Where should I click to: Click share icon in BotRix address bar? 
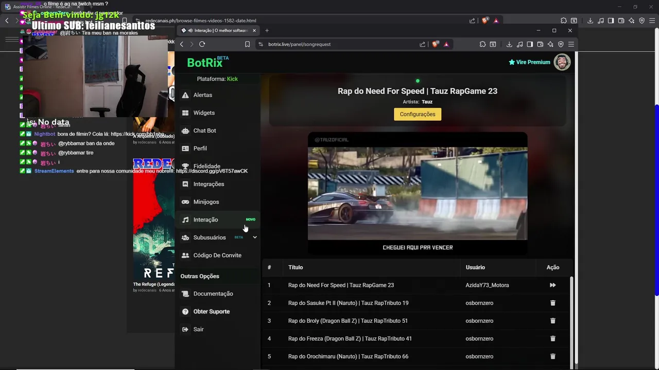[x=422, y=44]
